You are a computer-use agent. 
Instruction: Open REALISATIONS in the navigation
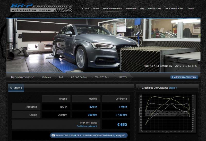coord(154,8)
